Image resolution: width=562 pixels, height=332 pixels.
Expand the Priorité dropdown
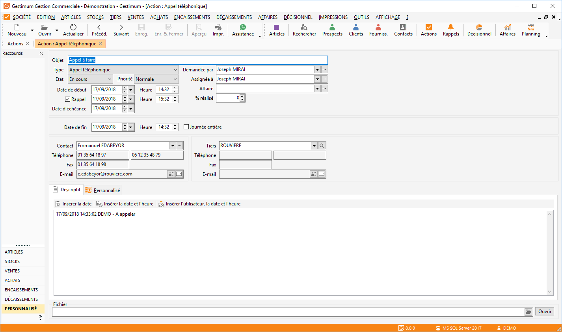tap(175, 79)
